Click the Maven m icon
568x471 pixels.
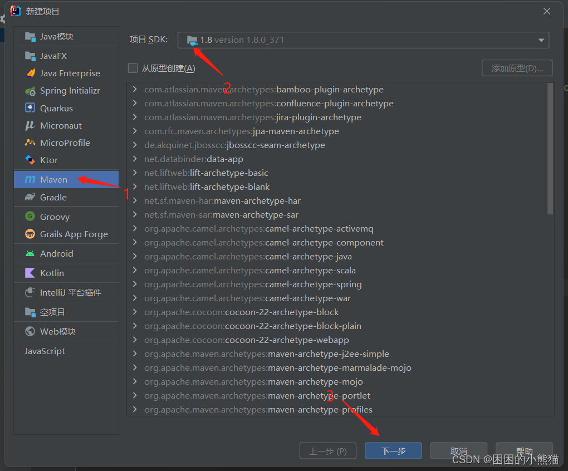[30, 180]
